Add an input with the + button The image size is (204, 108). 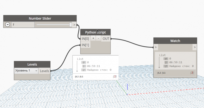click(93, 38)
